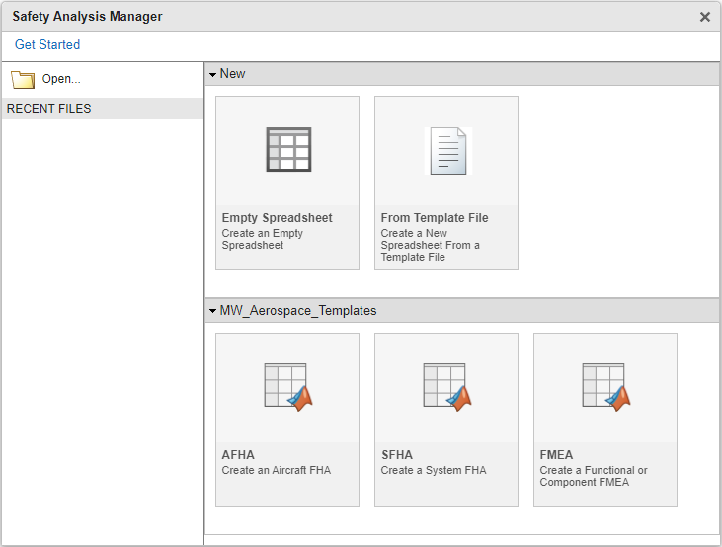Image resolution: width=722 pixels, height=547 pixels.
Task: Click "Create a Functional or Component FMEA" text
Action: [x=594, y=477]
